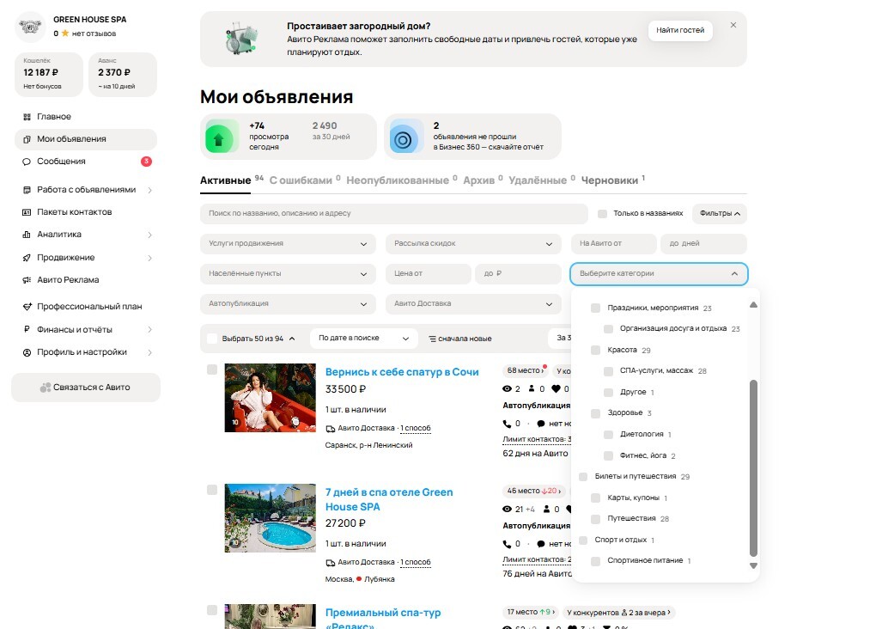Viewport: 888px width, 629px height.
Task: Open Авито Доставка filter dropdown
Action: pos(473,303)
